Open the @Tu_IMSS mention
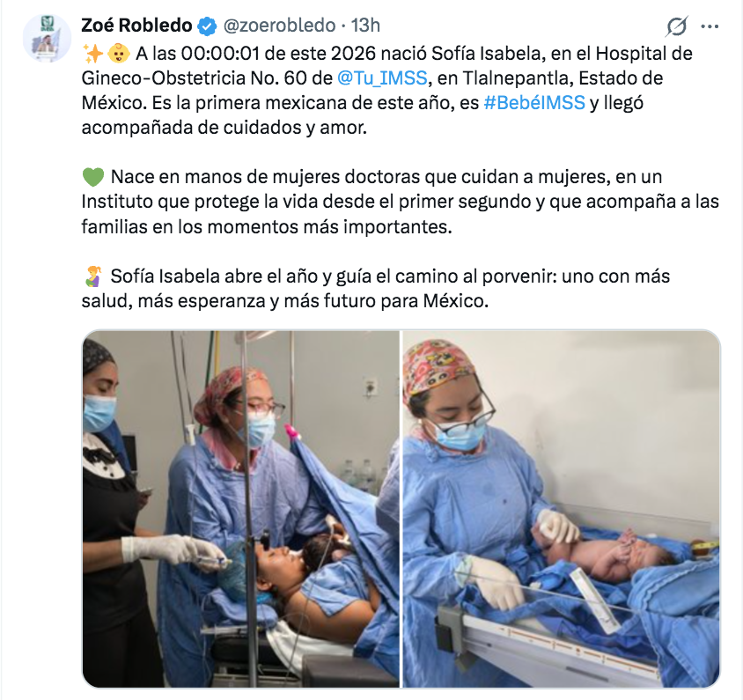743x700 pixels. point(382,78)
